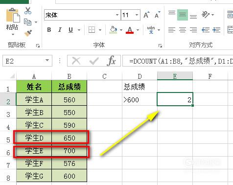
Task: Open font color dropdown arrow
Action: (x=138, y=30)
